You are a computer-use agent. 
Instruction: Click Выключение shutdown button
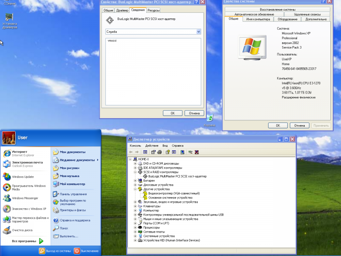click(87, 251)
